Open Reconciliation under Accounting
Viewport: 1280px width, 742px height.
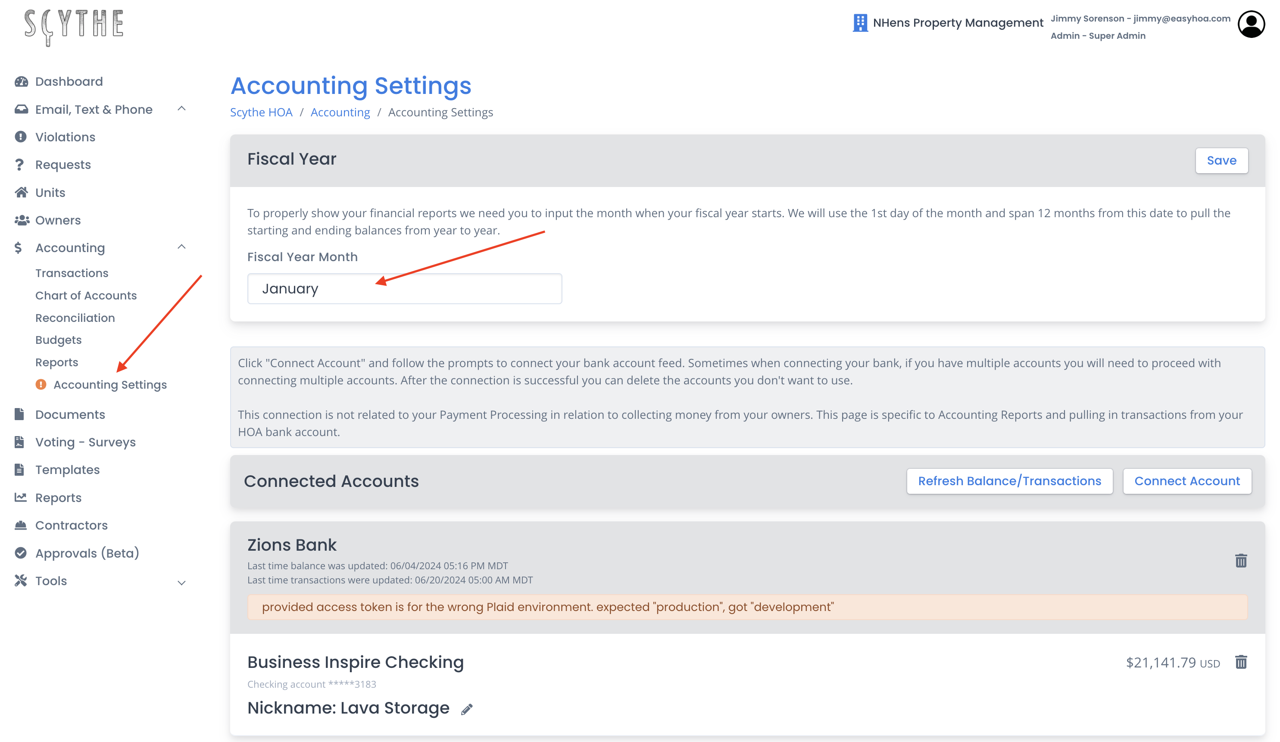75,318
